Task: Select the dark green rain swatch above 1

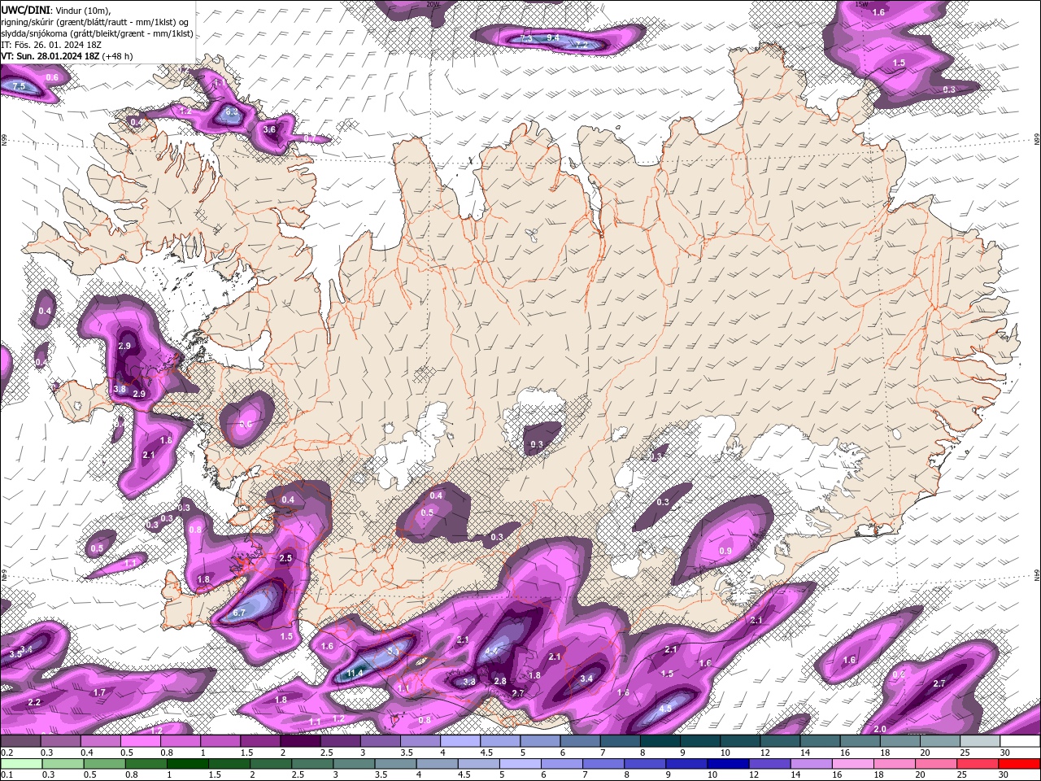Action: tap(189, 764)
